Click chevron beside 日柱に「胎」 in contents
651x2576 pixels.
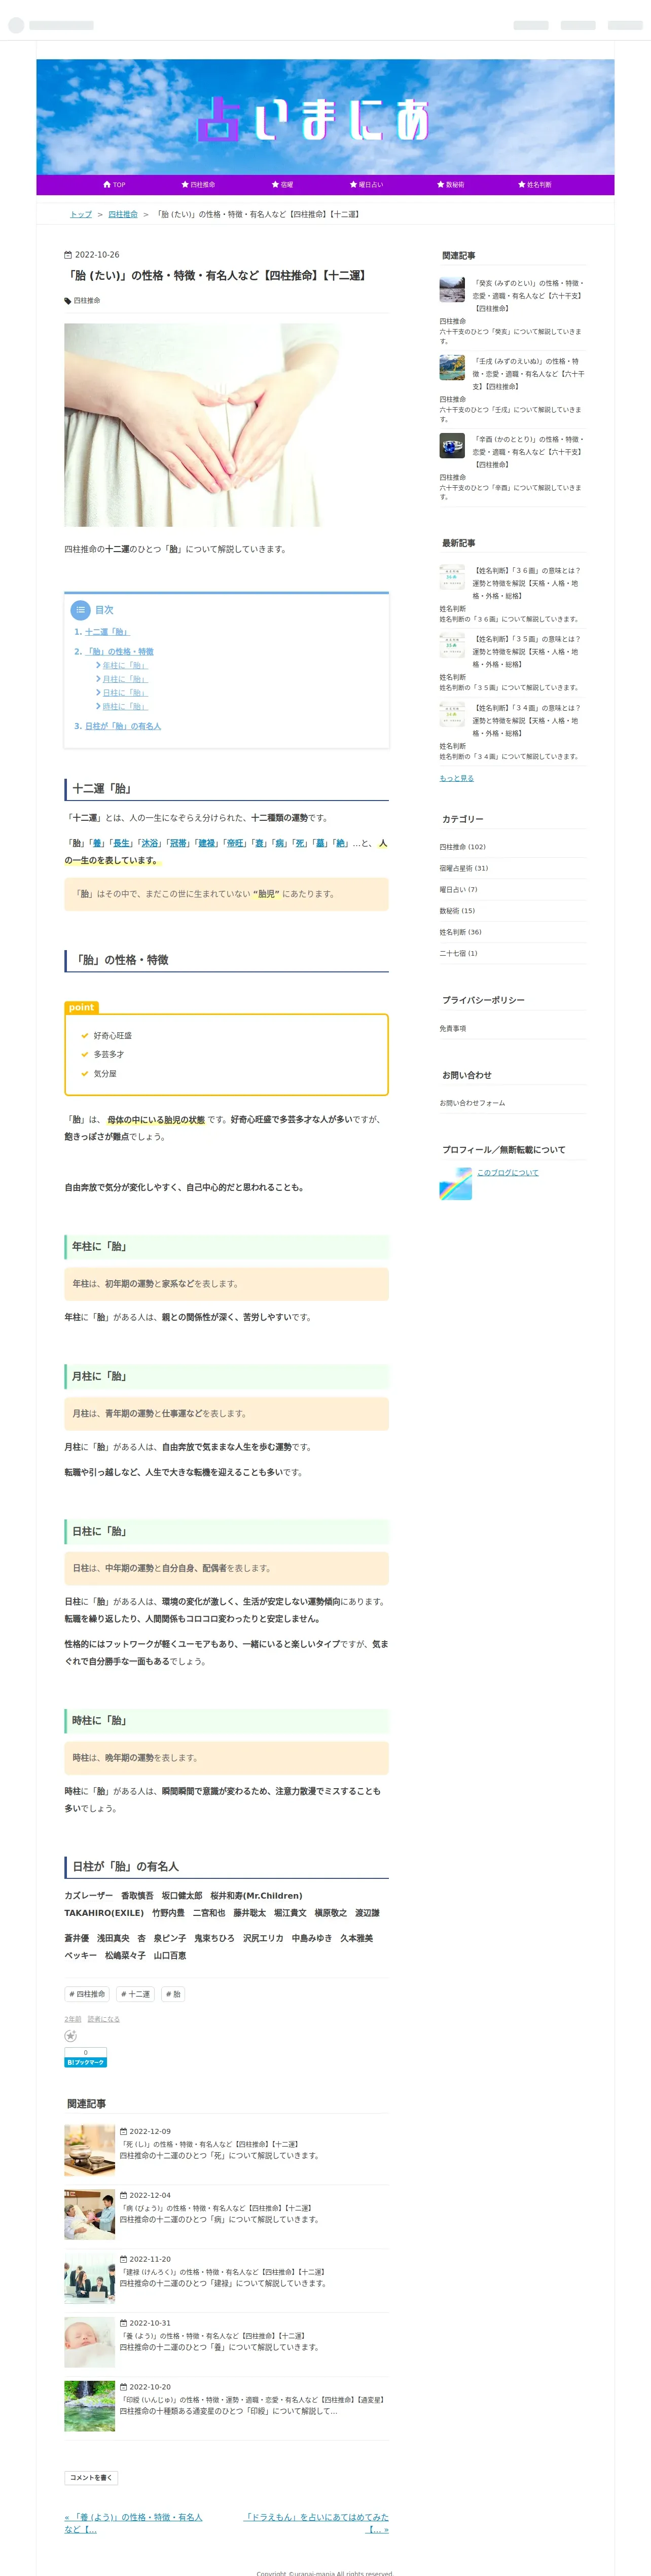point(98,692)
